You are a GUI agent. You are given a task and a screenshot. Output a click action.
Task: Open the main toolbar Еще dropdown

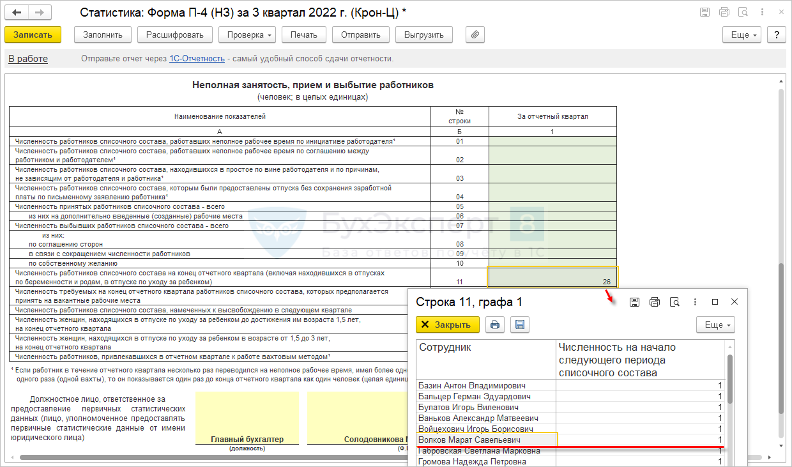pyautogui.click(x=743, y=35)
